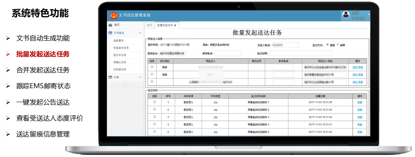Select the 邮寄 delivery method radio
Screen dimensions: 415x157
(x=338, y=44)
